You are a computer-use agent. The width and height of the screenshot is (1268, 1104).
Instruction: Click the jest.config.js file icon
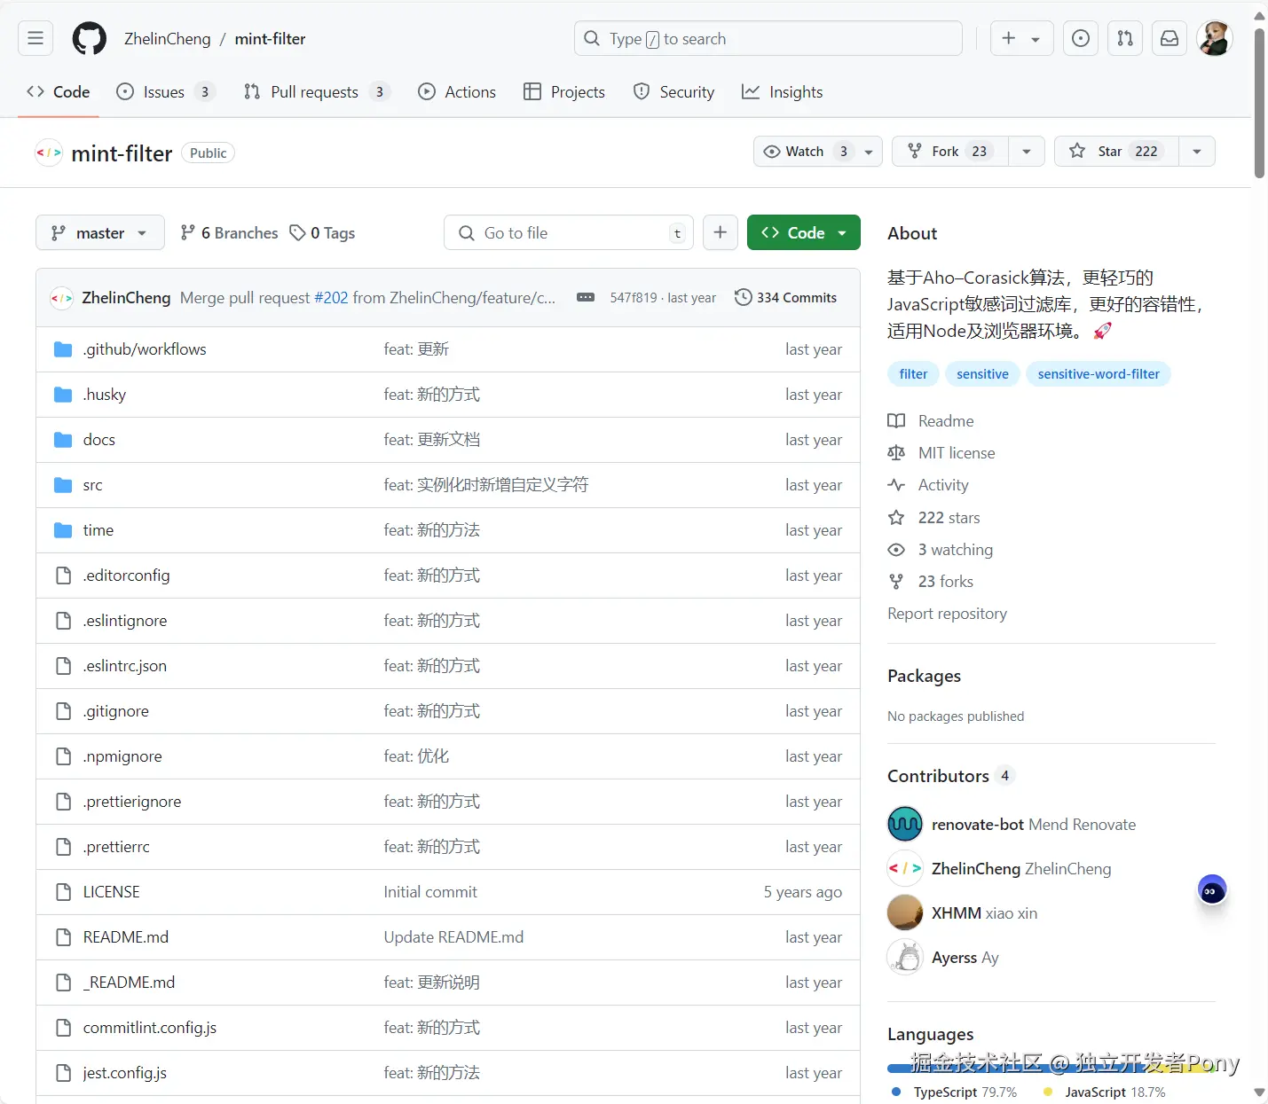(63, 1073)
